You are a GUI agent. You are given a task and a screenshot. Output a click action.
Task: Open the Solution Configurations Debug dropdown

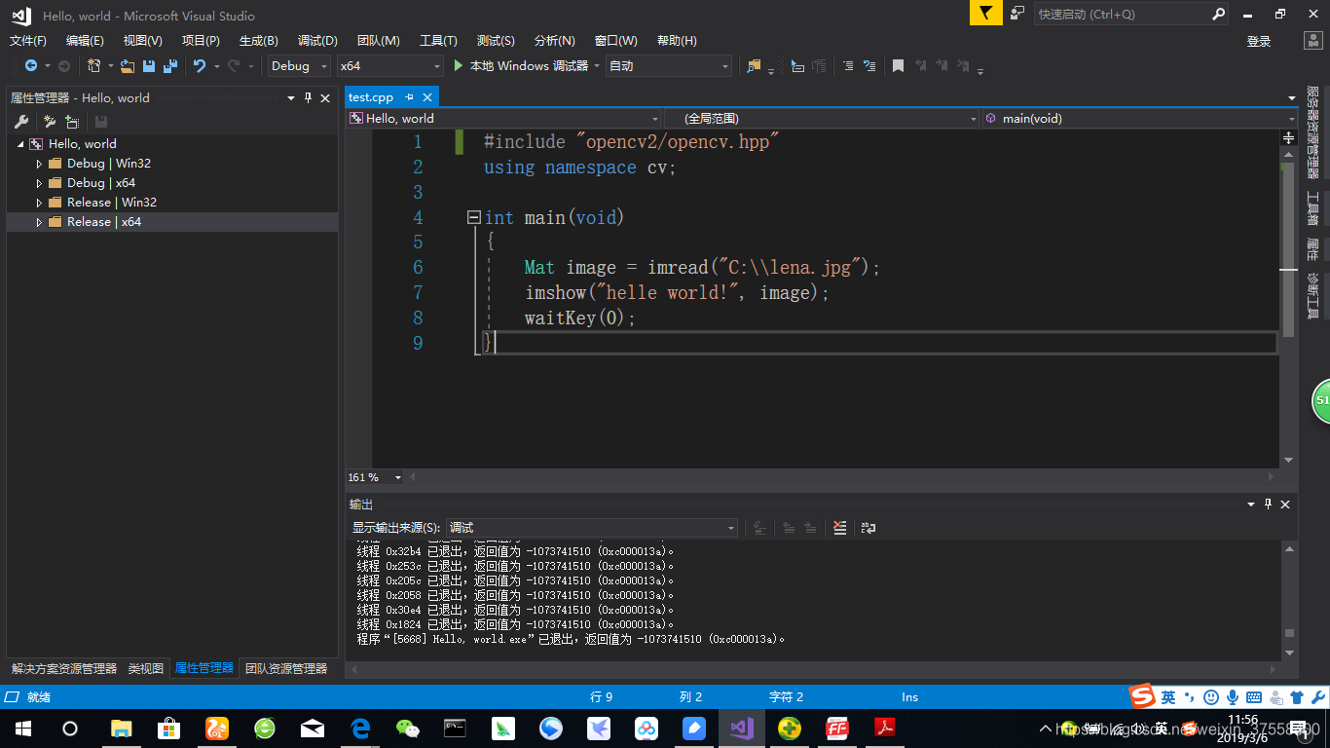click(x=299, y=65)
